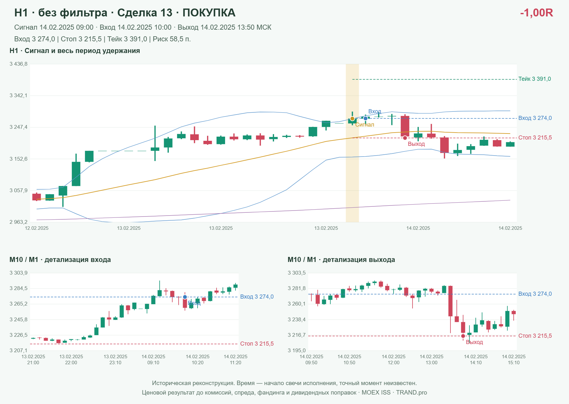This screenshot has height=404, width=569.
Task: Select the 3 303,5 axis value
Action: click(297, 273)
